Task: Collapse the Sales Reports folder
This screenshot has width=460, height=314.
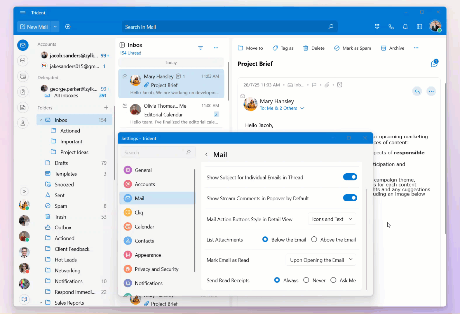Action: point(41,303)
